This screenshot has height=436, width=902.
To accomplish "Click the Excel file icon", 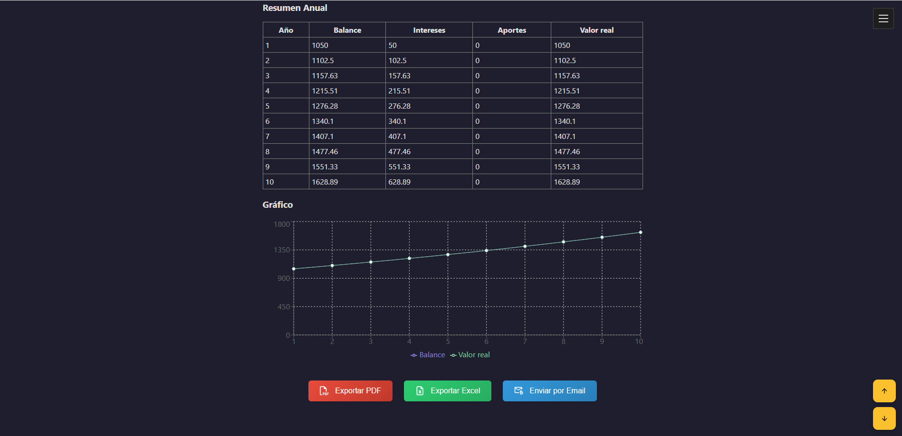I will 420,391.
